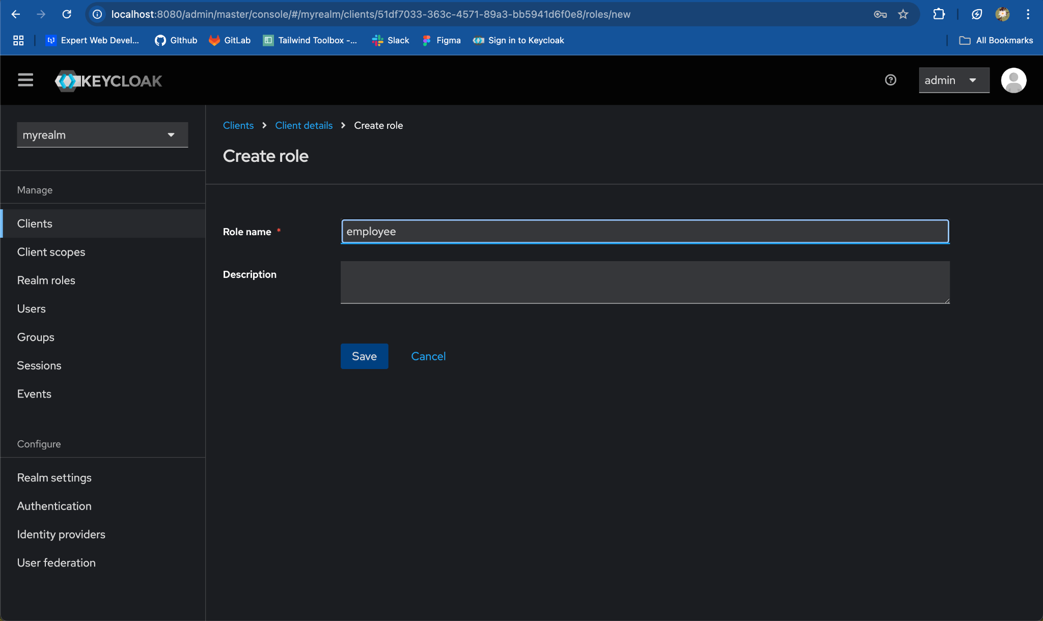1043x621 pixels.
Task: Toggle the hamburger sidebar menu icon
Action: pos(25,80)
